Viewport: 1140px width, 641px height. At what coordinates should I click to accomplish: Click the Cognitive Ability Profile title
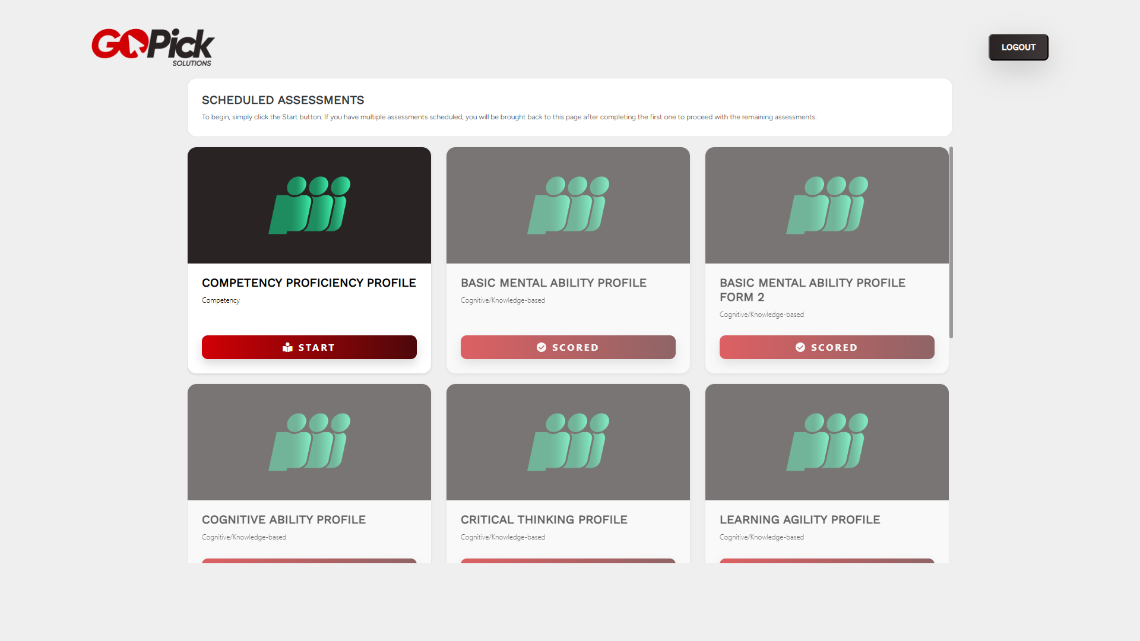coord(284,520)
